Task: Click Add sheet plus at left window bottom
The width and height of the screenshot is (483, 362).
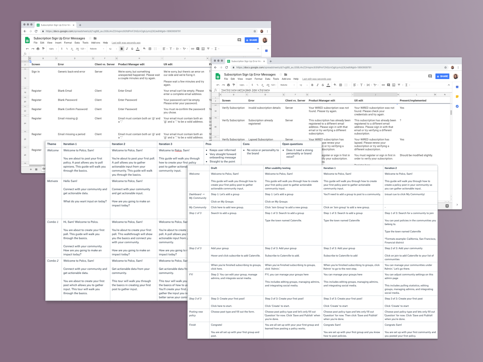Action: [x=31, y=169]
